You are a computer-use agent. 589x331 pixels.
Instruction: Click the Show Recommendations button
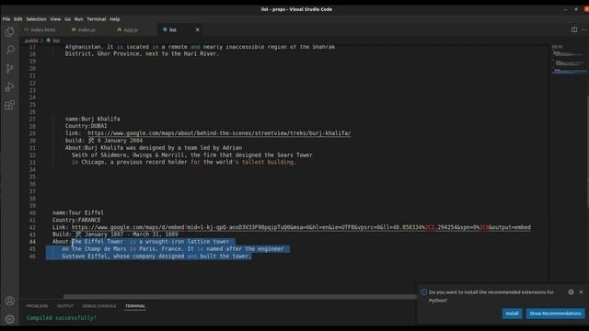click(555, 314)
